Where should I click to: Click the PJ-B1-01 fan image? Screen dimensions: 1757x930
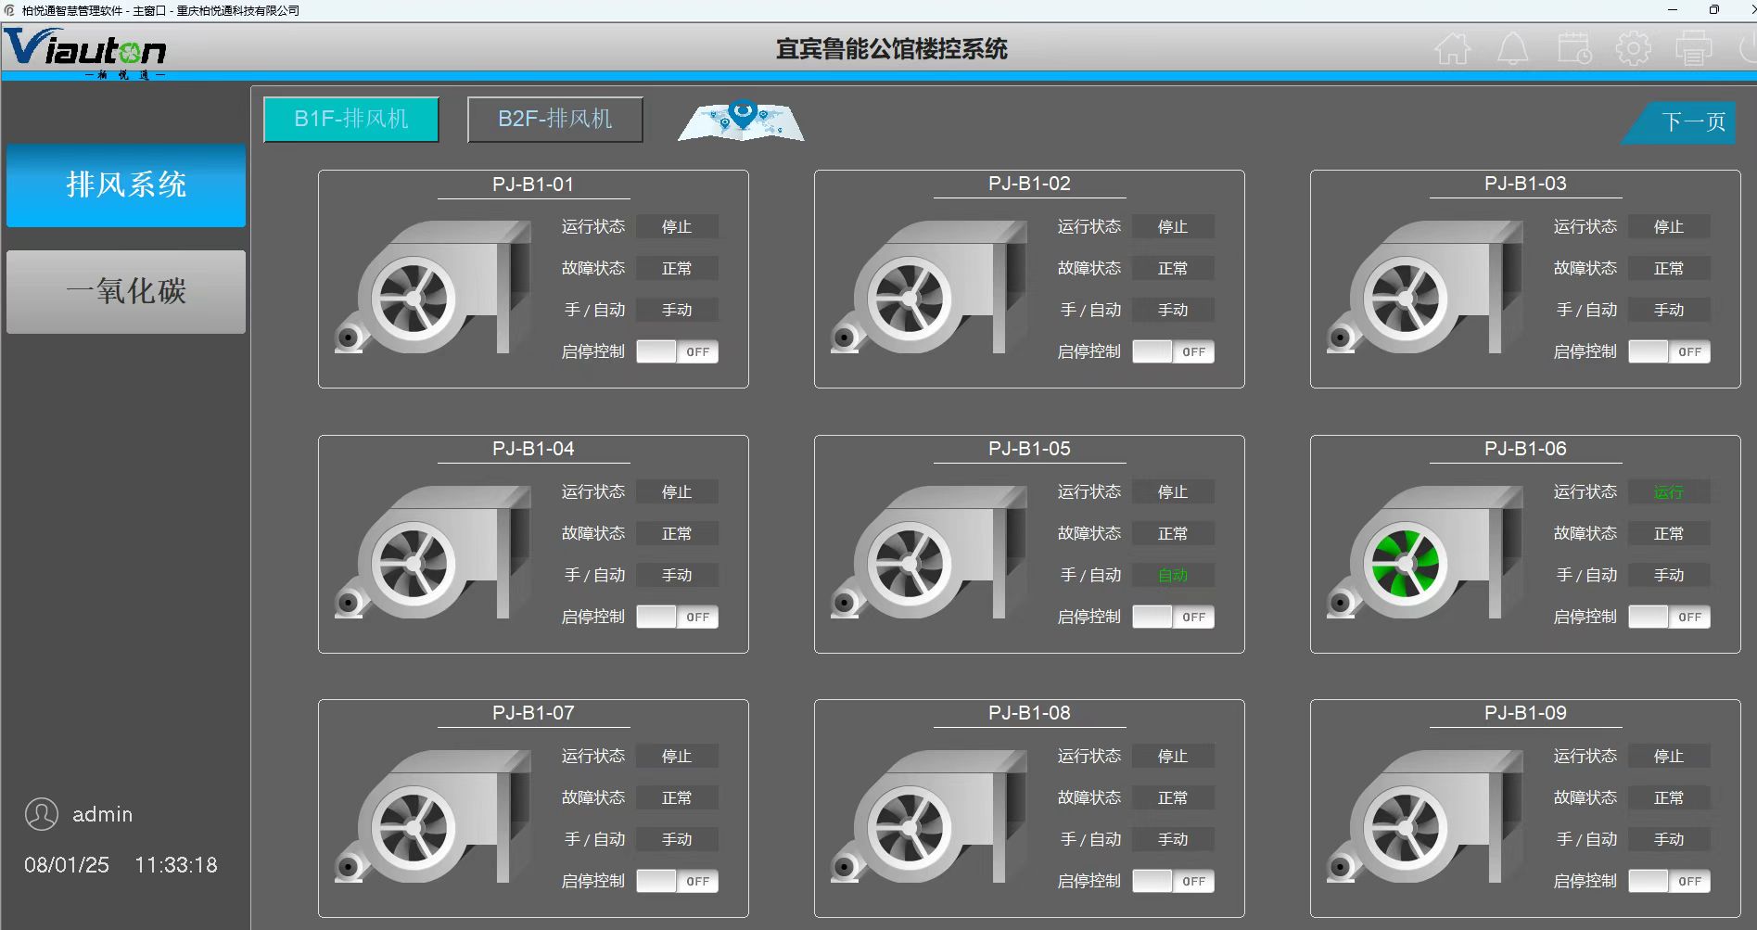pos(433,287)
